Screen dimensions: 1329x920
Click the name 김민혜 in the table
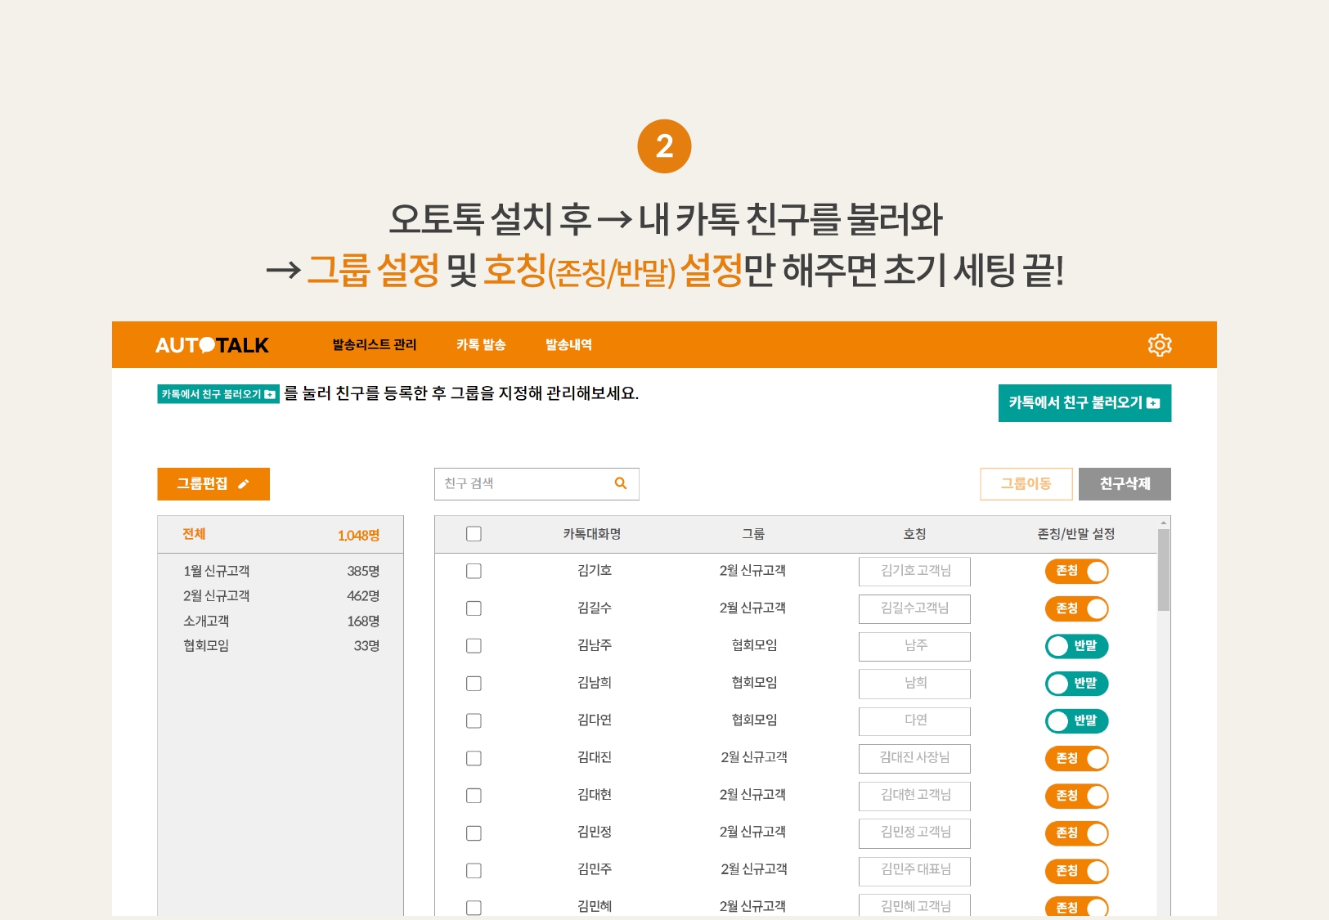(x=595, y=906)
